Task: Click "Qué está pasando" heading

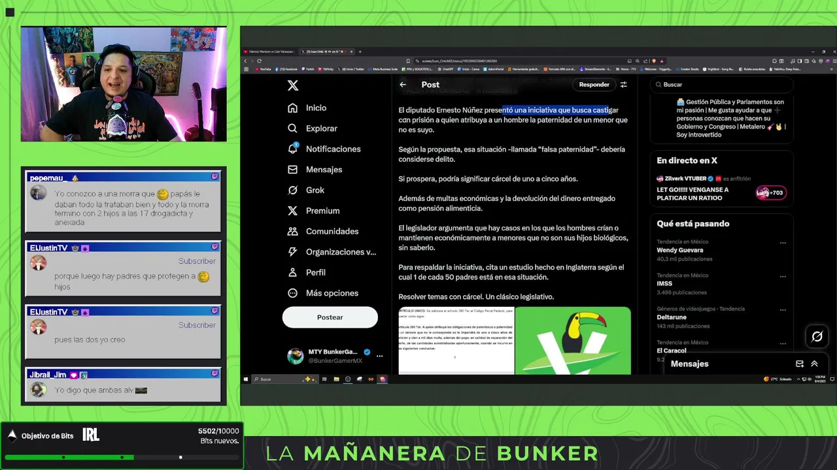Action: [693, 223]
